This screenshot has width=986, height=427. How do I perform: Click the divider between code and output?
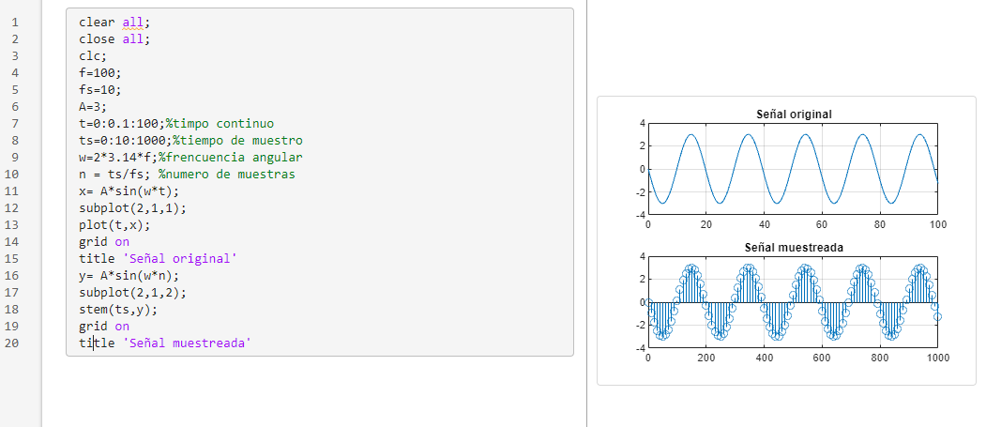point(586,213)
